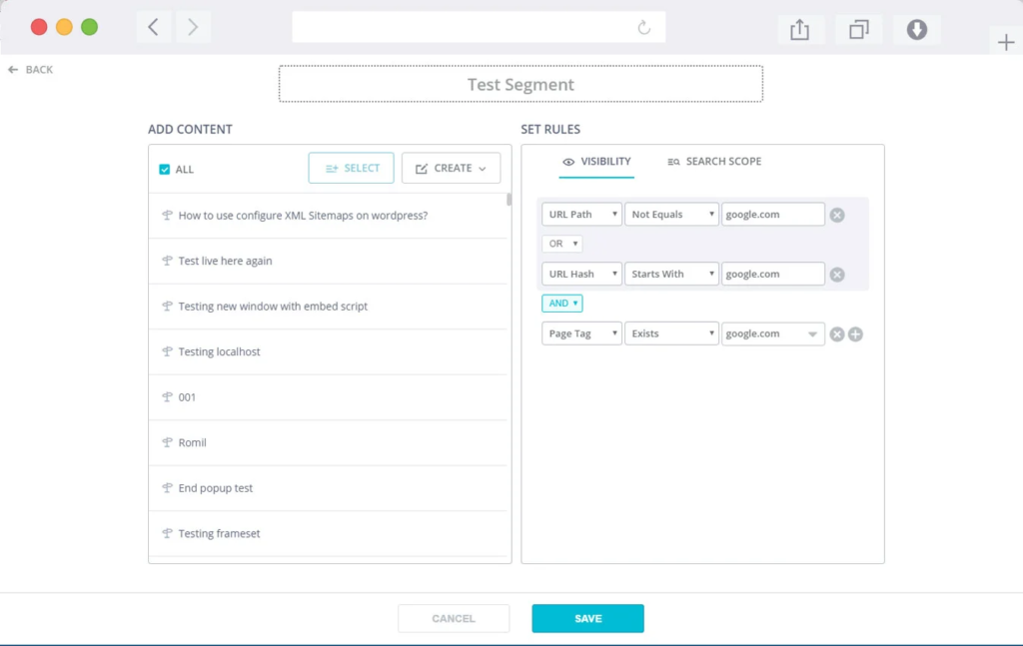Click the download icon in the browser toolbar

(916, 29)
